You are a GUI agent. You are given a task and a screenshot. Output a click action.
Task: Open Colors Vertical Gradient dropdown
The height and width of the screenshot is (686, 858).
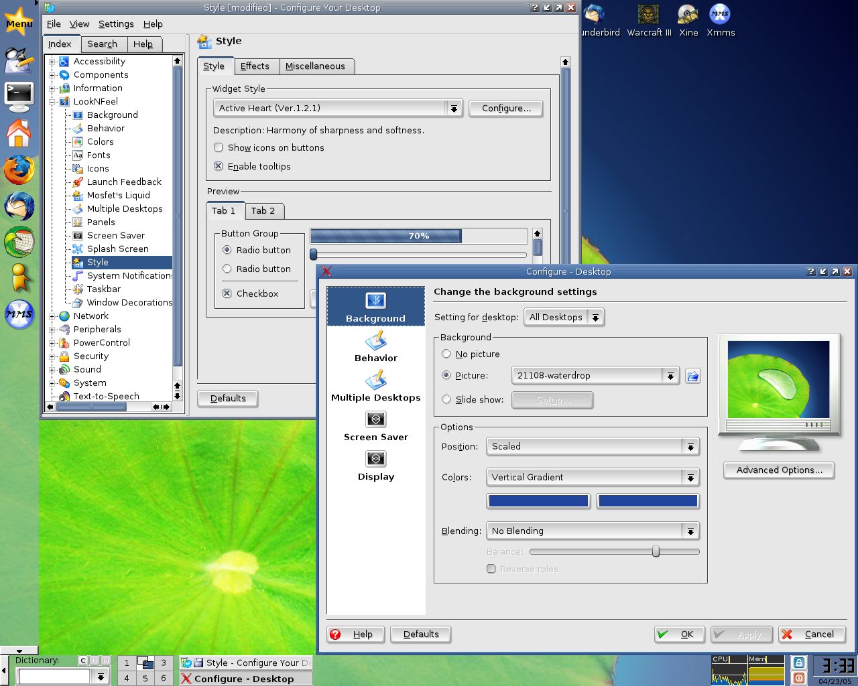pyautogui.click(x=593, y=477)
